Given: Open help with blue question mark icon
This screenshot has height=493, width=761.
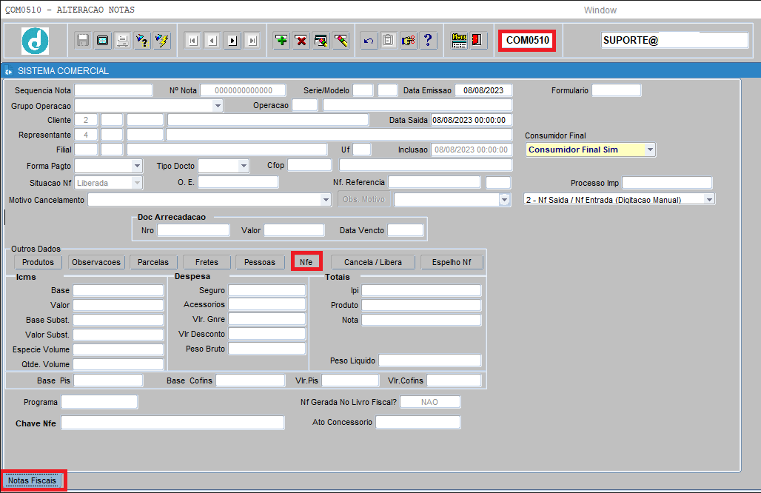Looking at the screenshot, I should tap(428, 40).
